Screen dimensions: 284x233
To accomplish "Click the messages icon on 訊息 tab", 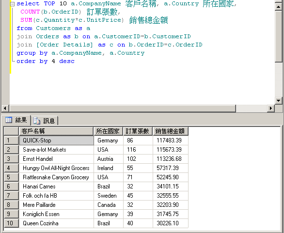I will click(x=37, y=121).
